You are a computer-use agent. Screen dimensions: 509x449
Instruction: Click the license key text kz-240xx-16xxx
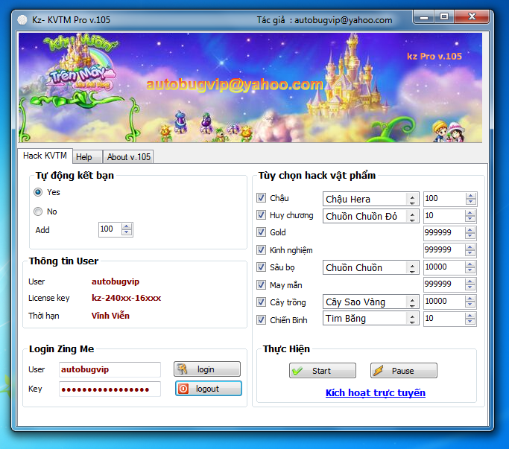coord(126,298)
